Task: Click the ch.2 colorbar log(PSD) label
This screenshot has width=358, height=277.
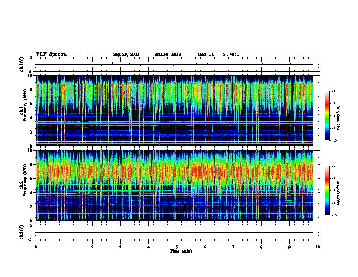Action: [x=339, y=193]
